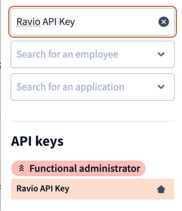Select the Ravio API Key list entry
182x211 pixels.
[92, 189]
